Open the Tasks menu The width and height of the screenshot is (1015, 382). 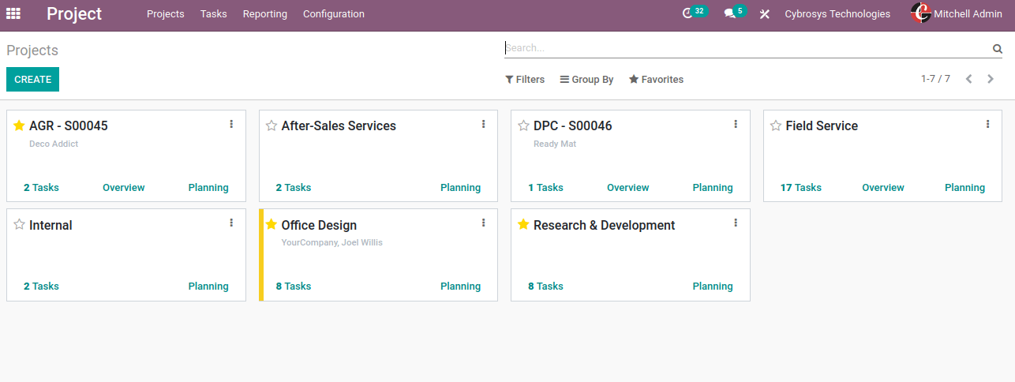[x=214, y=14]
